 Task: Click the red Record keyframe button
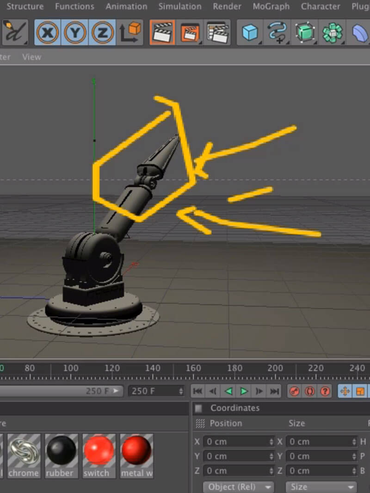(x=295, y=391)
